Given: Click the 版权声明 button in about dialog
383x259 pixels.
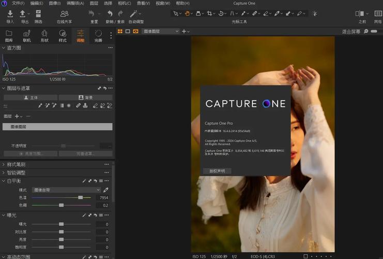Looking at the screenshot, I should (x=217, y=171).
